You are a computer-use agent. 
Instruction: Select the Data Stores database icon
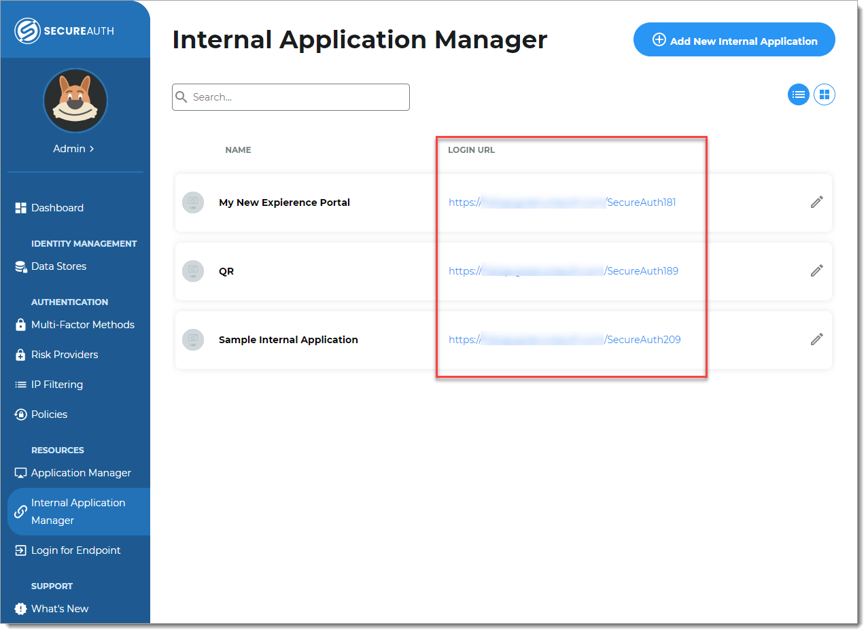(x=20, y=266)
